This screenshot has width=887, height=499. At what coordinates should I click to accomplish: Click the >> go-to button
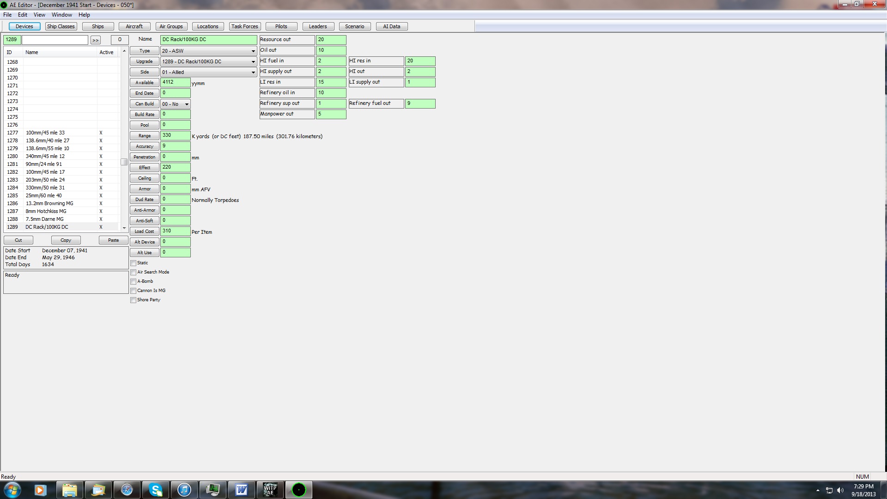pyautogui.click(x=95, y=40)
